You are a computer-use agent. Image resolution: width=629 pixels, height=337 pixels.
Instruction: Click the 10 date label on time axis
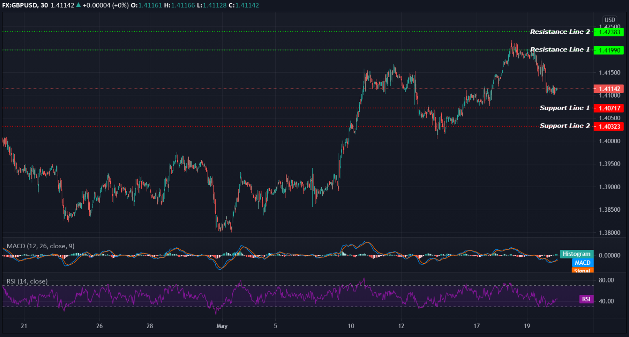point(351,326)
